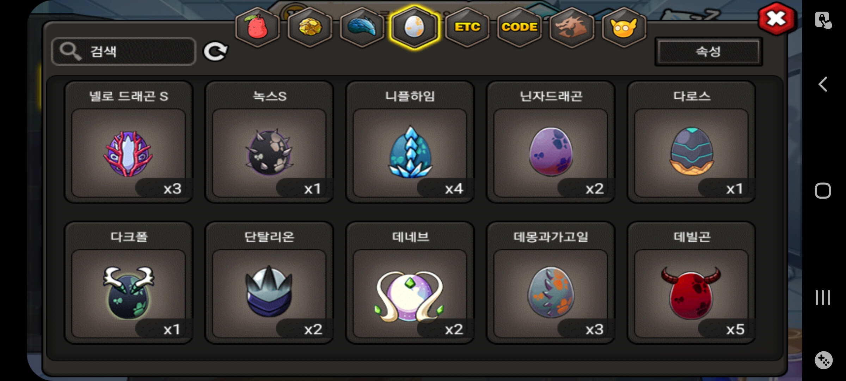Open the yellow cat mask tab
This screenshot has height=381, width=846.
(x=624, y=27)
